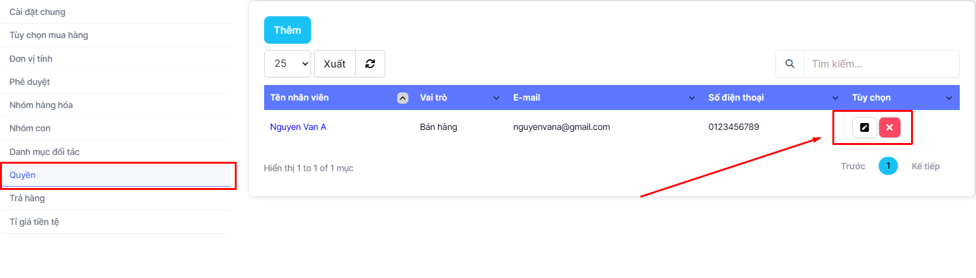Open the Nguyen Van A employee link

[298, 127]
